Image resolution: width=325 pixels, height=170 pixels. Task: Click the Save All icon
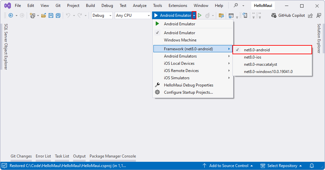click(x=58, y=15)
